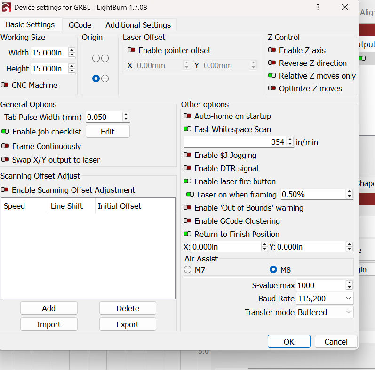Screen dimensions: 375x370
Task: Toggle Enable laser fire button
Action: pyautogui.click(x=187, y=181)
